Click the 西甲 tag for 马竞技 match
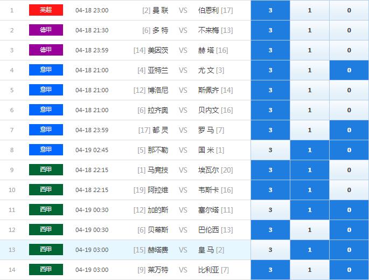This screenshot has width=369, height=280. click(x=46, y=169)
